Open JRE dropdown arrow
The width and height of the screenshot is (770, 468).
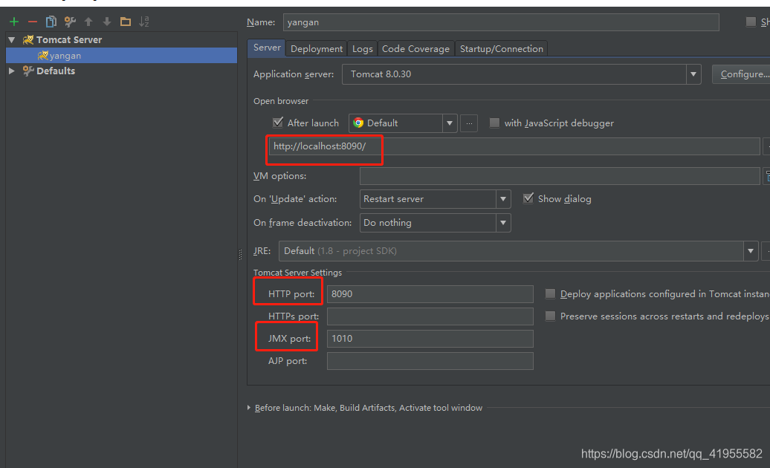[x=751, y=251]
